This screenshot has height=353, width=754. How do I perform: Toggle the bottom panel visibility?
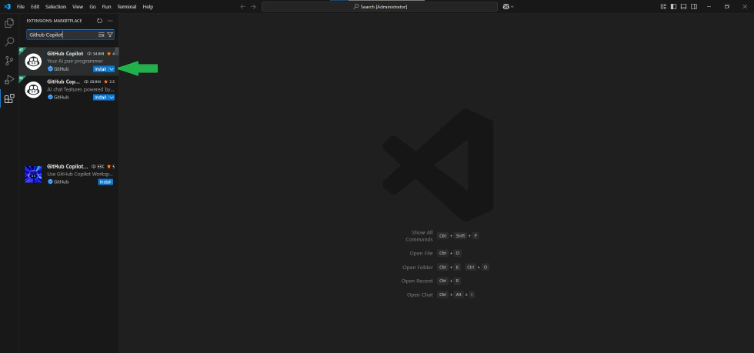click(683, 7)
